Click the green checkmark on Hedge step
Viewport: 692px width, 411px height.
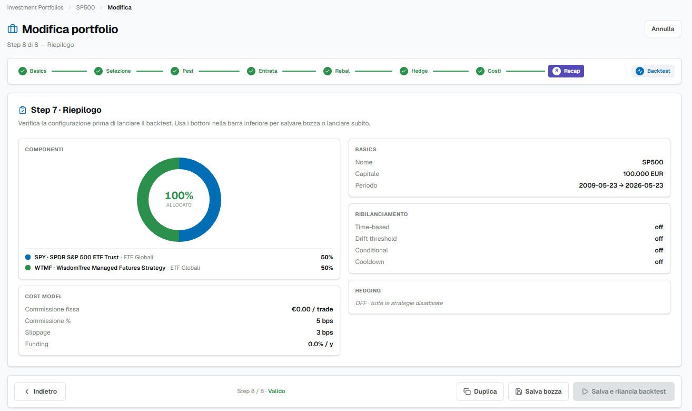404,71
